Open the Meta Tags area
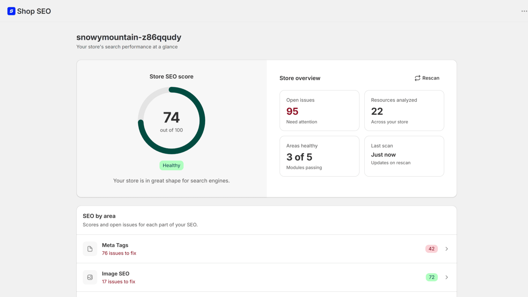This screenshot has width=528, height=297. coord(267,249)
